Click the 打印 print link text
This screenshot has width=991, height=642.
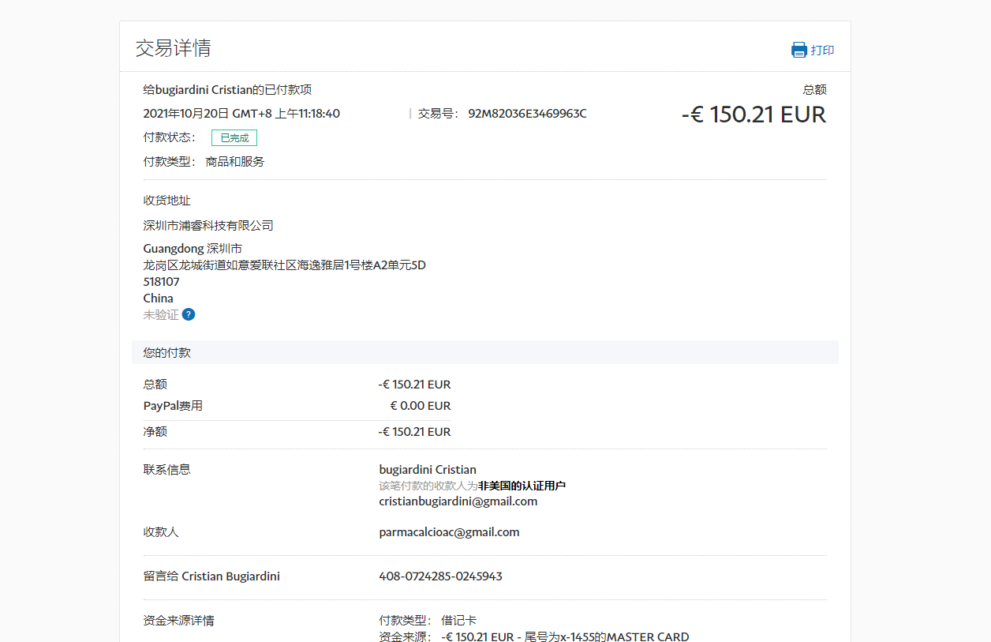coord(822,50)
